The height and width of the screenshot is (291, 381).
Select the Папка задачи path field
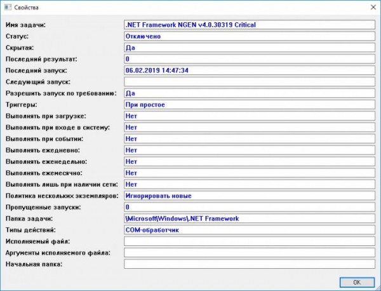pos(250,219)
